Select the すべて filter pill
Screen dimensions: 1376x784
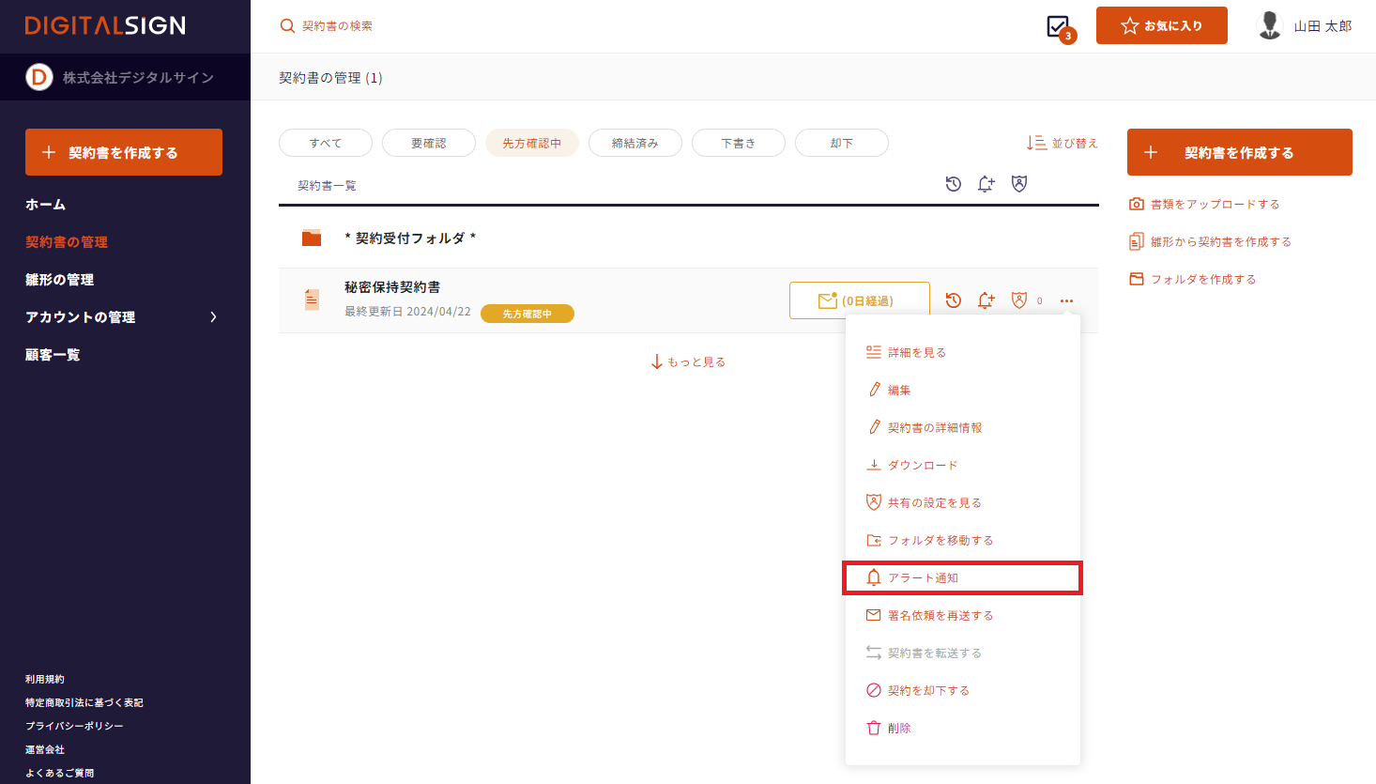click(x=326, y=143)
